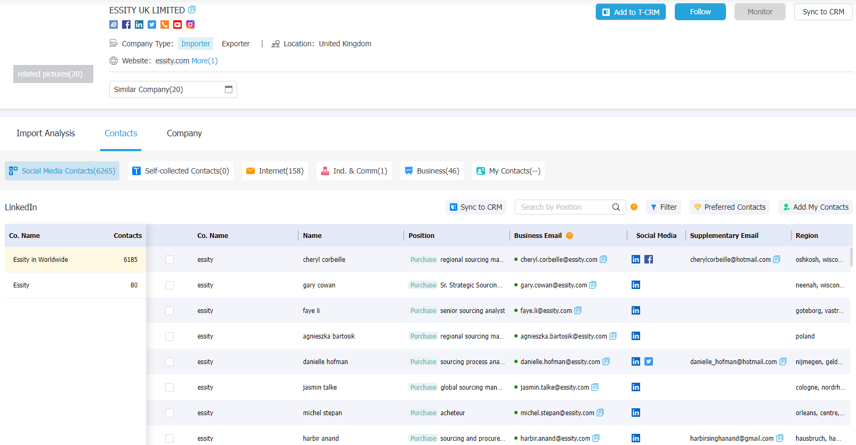The height and width of the screenshot is (445, 856).
Task: Click Sync to CRM above the contacts table
Action: [x=476, y=207]
